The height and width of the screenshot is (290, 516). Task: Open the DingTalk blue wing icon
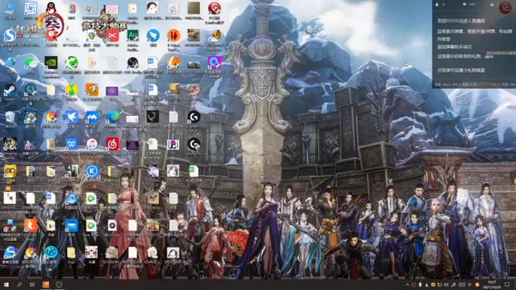click(153, 35)
